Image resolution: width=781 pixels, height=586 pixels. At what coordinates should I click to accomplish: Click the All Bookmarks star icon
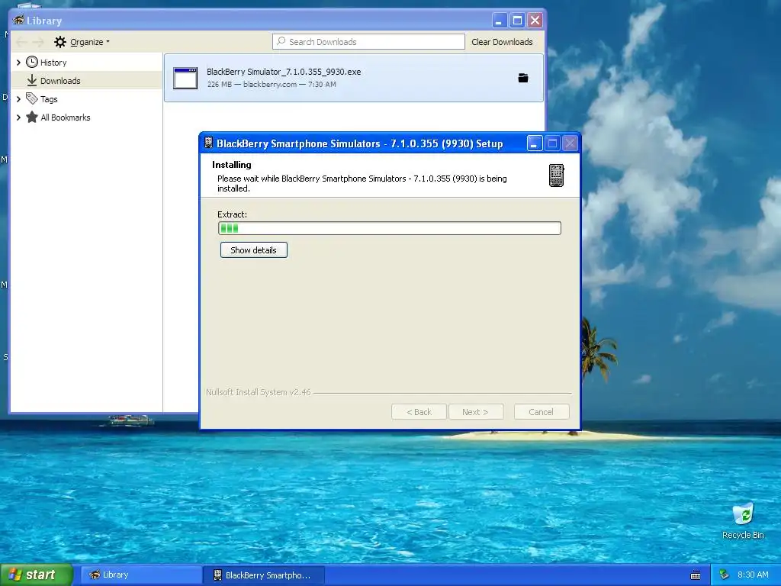point(32,117)
